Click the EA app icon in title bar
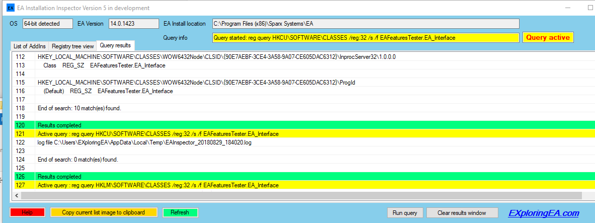Viewport: 595px width, 223px height. pyautogui.click(x=10, y=8)
